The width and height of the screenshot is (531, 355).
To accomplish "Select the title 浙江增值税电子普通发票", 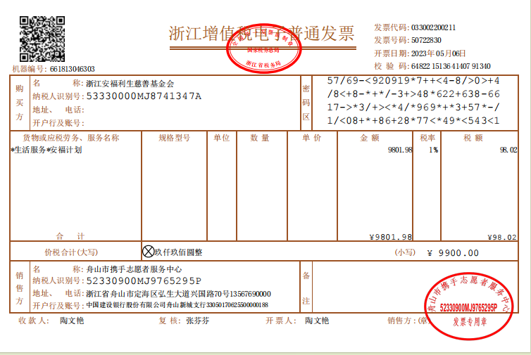I will [261, 34].
